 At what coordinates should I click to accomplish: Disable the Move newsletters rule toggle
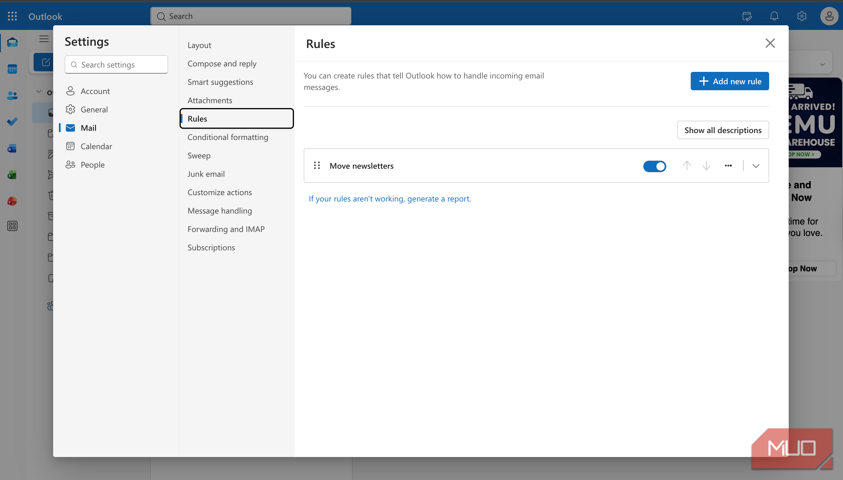tap(655, 166)
